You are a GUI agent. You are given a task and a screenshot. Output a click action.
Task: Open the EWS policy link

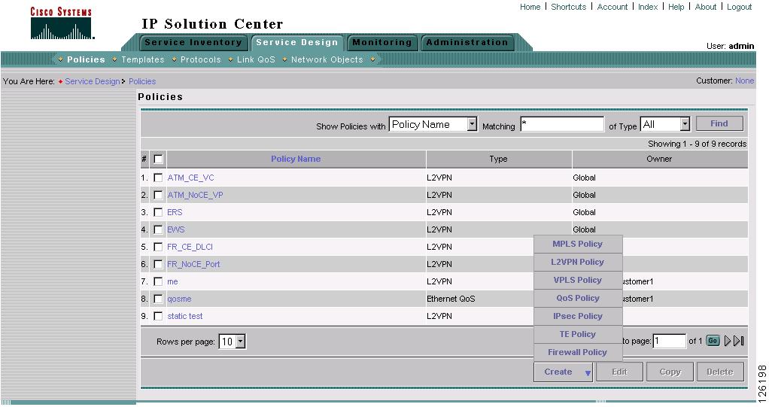[176, 229]
